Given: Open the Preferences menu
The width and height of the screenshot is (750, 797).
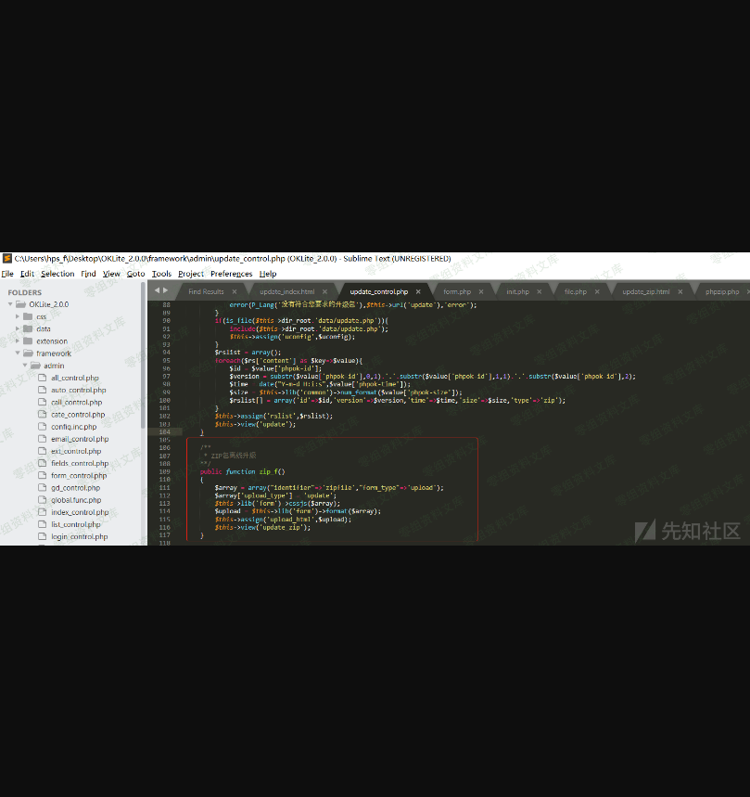Looking at the screenshot, I should tap(231, 274).
